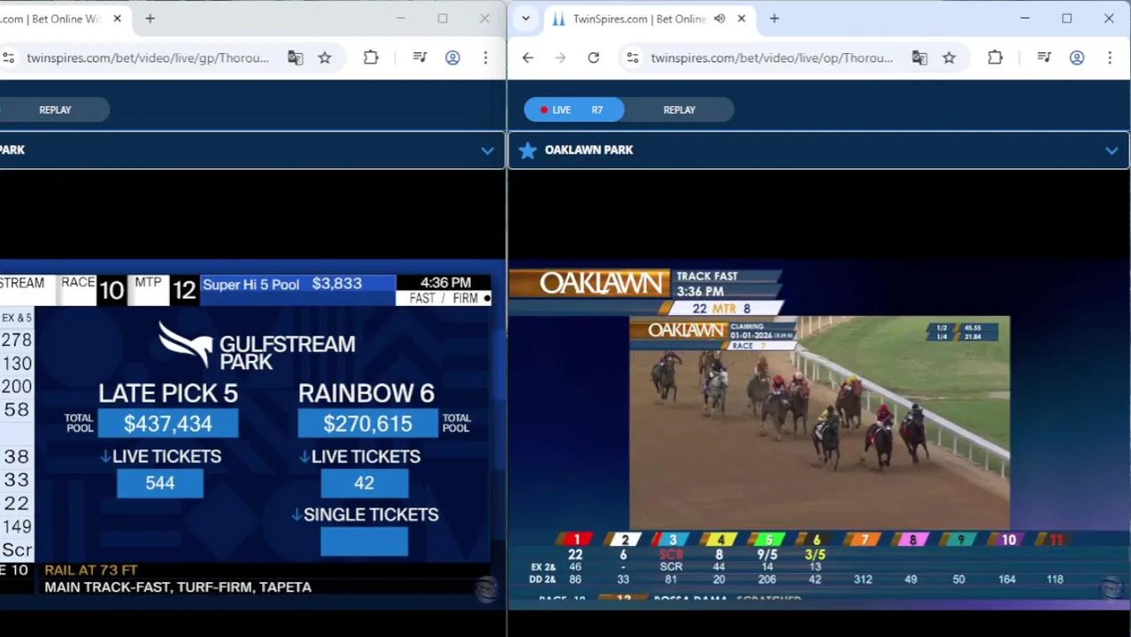The height and width of the screenshot is (637, 1131).
Task: Click the Super Hi 5 Pool $3,833 text
Action: pyautogui.click(x=282, y=284)
